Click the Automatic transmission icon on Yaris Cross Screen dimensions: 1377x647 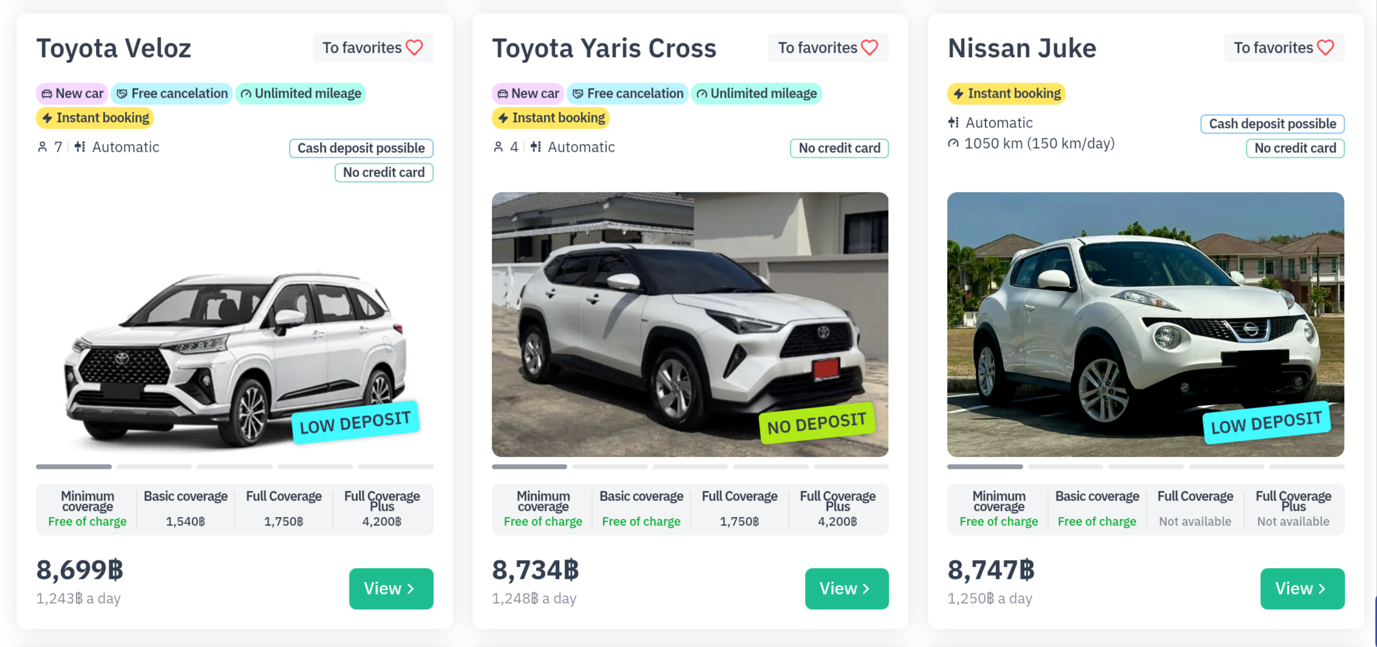coord(535,147)
